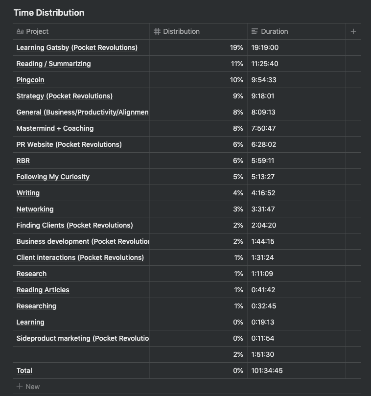Open the Duration column header menu
This screenshot has height=396, width=371.
(274, 31)
